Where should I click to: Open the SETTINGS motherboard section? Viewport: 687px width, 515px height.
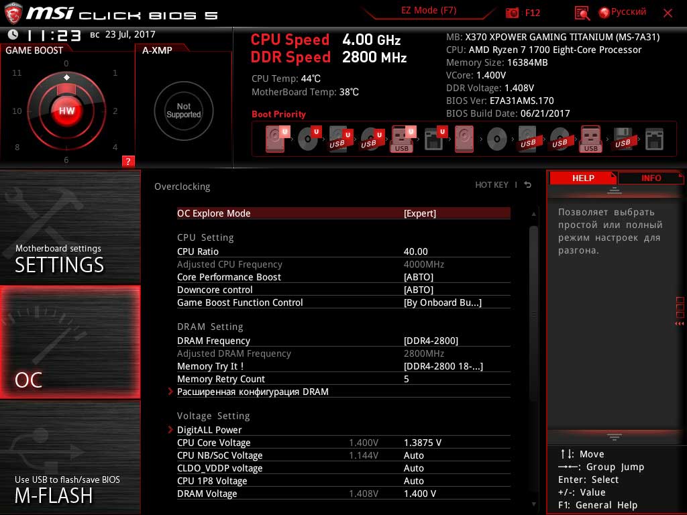pyautogui.click(x=70, y=227)
